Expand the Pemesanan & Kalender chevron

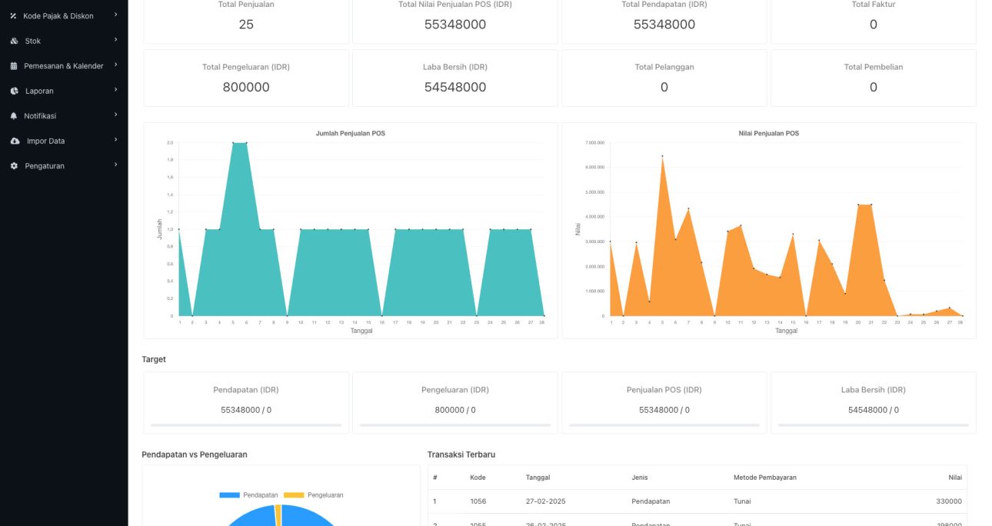click(x=115, y=65)
